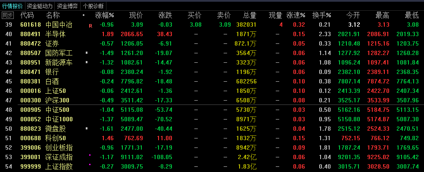This screenshot has height=172, width=424.
Task: Click the magenta marker beside 上证指数
Action: pos(90,164)
